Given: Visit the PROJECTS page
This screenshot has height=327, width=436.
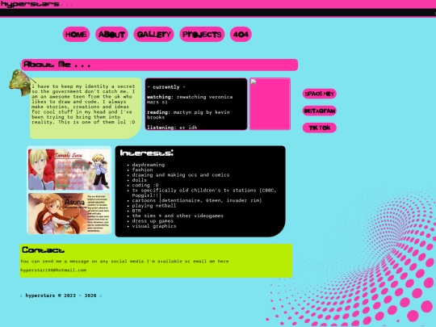Looking at the screenshot, I should click(x=202, y=35).
